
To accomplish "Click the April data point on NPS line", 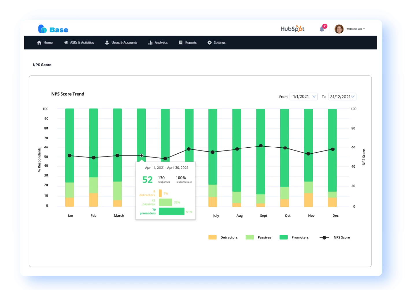I will pyautogui.click(x=142, y=155).
